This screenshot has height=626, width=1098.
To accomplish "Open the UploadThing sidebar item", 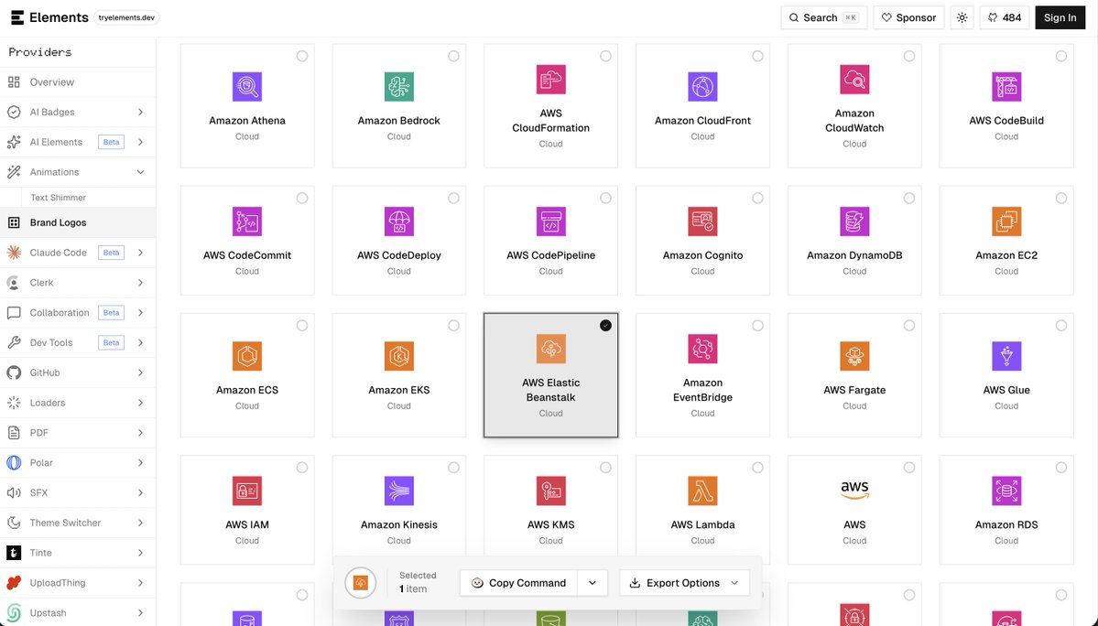I will coord(78,583).
